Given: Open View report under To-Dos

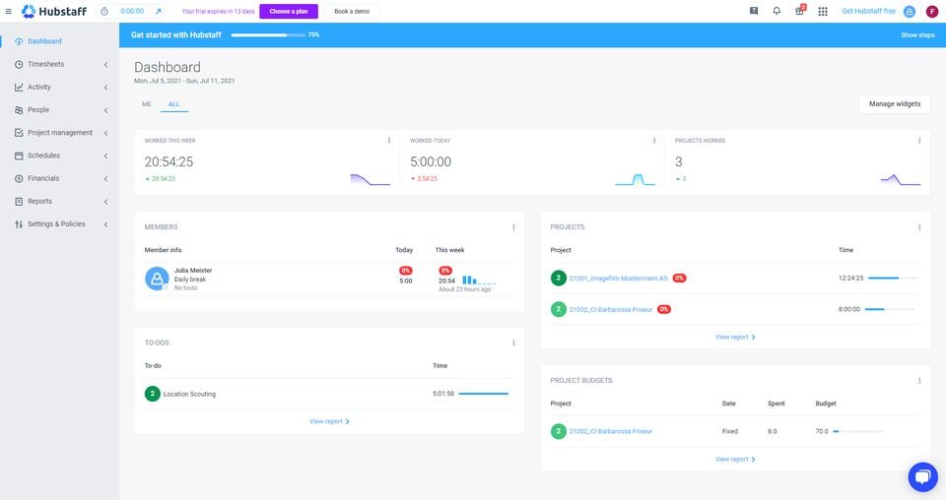Looking at the screenshot, I should click(x=329, y=421).
